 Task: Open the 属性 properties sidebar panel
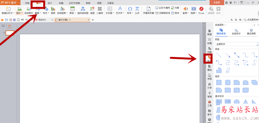pyautogui.click(x=209, y=68)
